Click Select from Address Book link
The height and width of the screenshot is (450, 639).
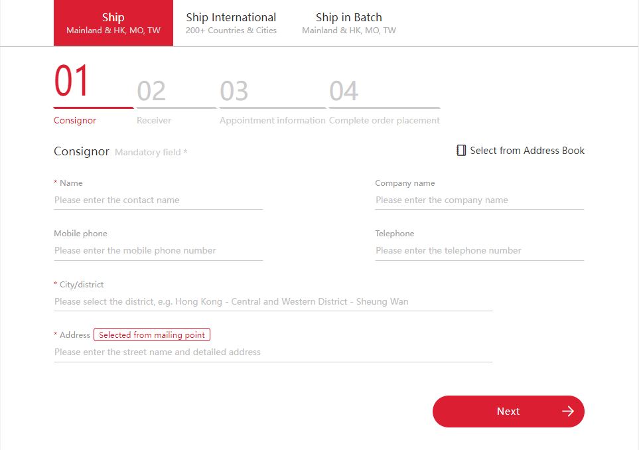[520, 151]
